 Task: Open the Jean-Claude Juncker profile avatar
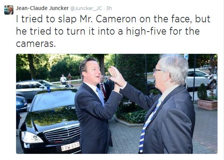pos(9,10)
